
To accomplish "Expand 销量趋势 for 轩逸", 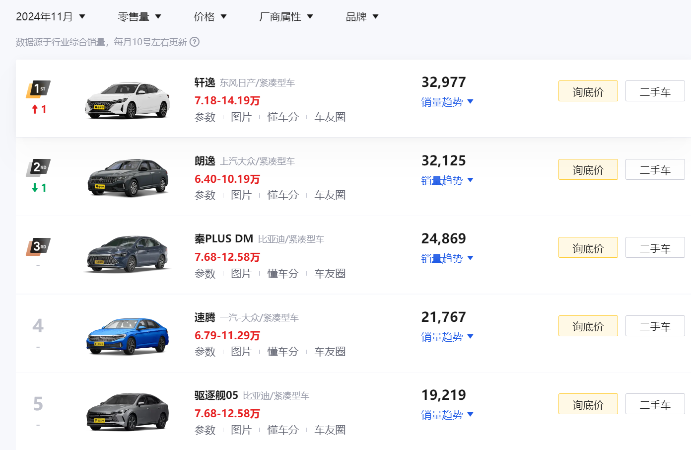I will point(447,102).
